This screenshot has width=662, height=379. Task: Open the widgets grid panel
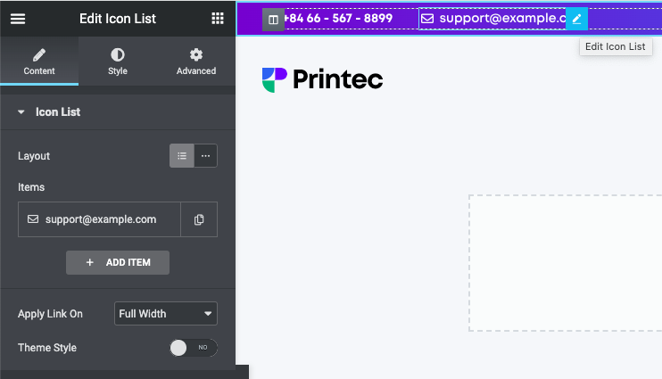(x=218, y=18)
